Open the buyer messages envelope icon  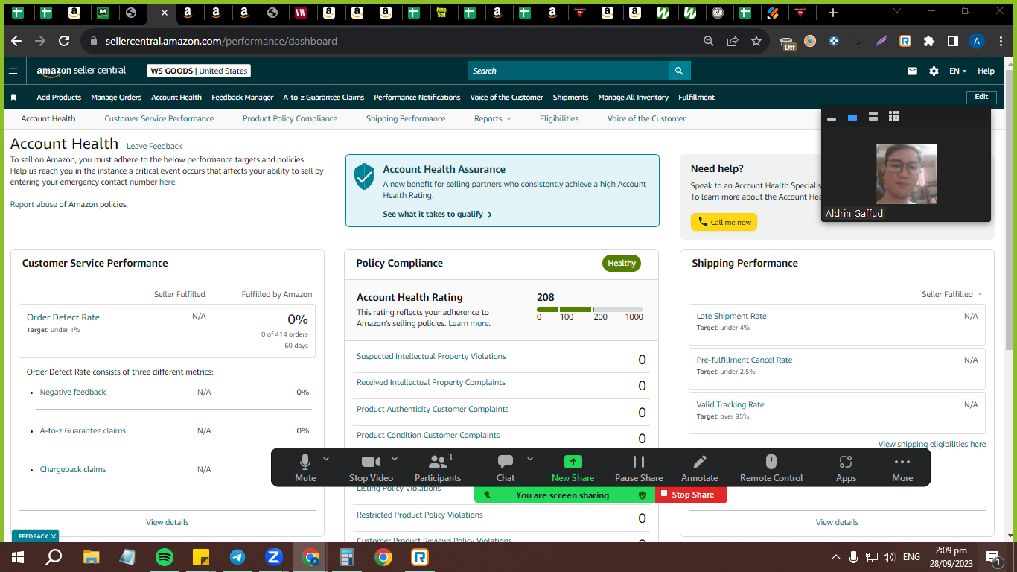coord(912,71)
